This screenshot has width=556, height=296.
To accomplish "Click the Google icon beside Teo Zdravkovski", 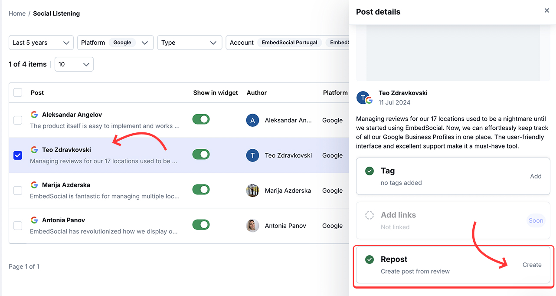I will [x=34, y=149].
